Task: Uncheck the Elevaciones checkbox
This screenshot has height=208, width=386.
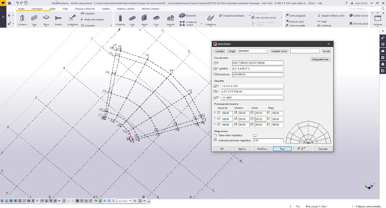Action: [215, 74]
